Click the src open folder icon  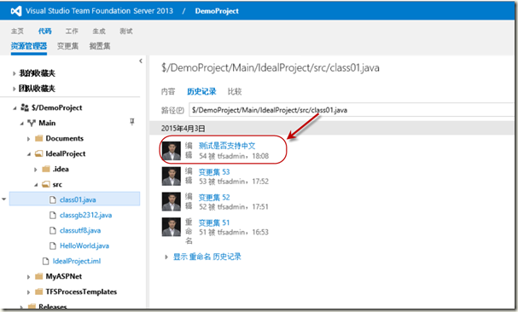46,184
